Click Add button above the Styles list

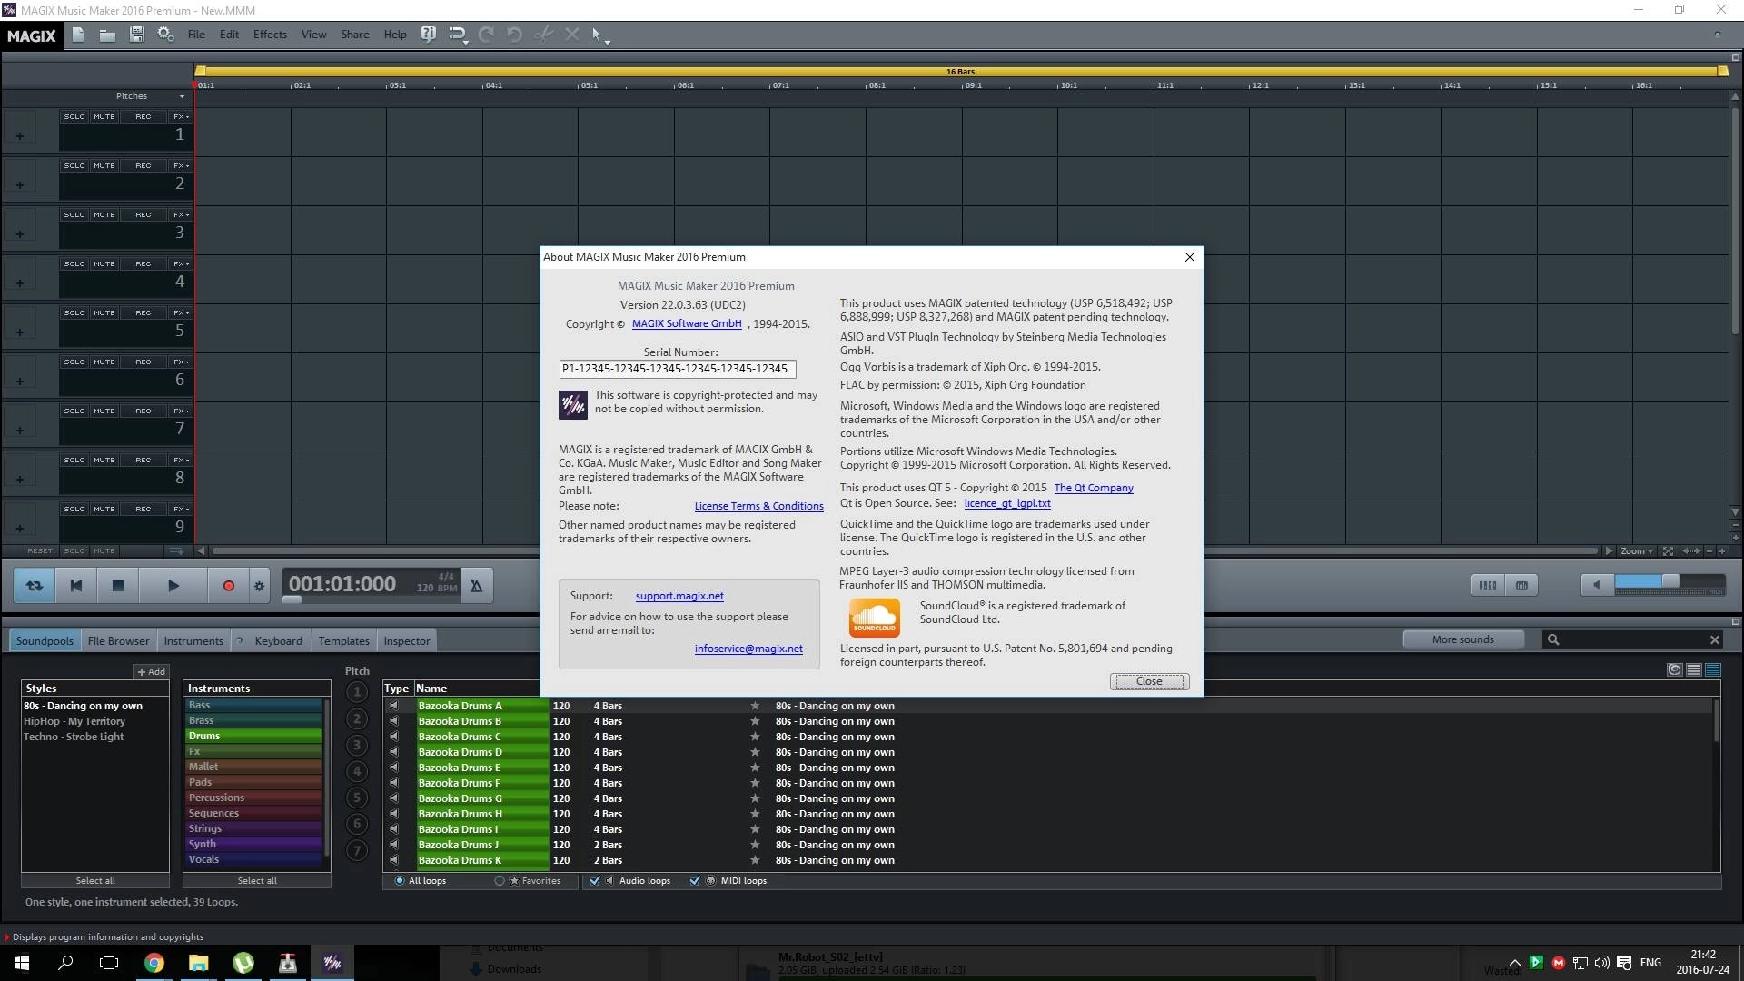[x=151, y=672]
